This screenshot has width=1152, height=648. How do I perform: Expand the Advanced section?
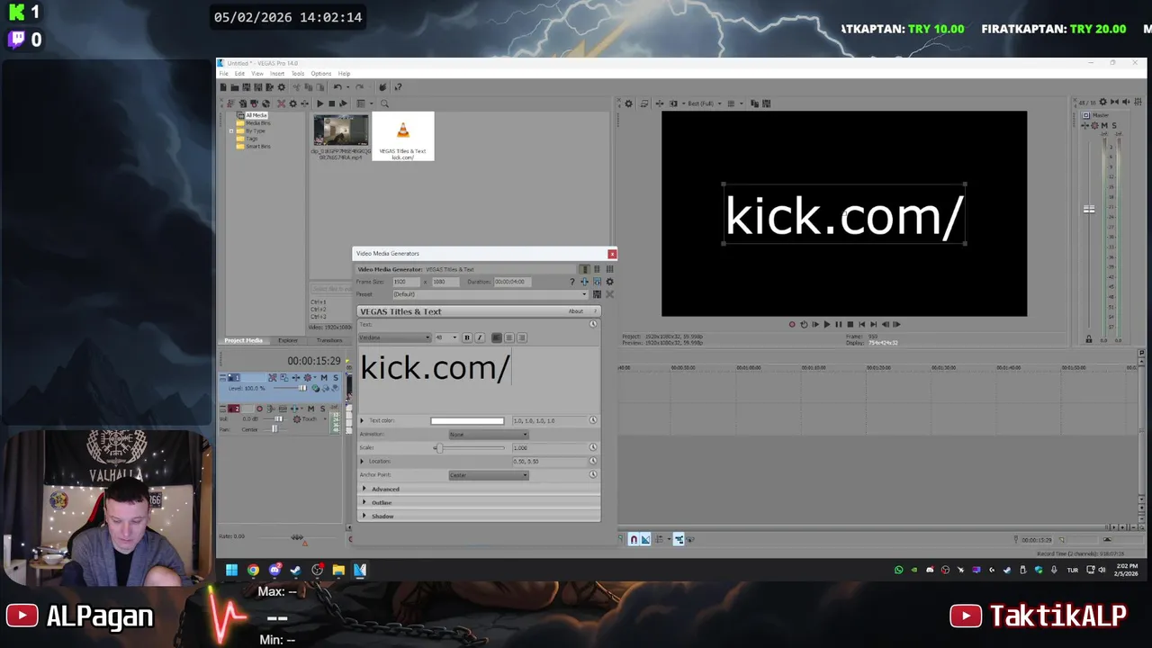(x=364, y=489)
